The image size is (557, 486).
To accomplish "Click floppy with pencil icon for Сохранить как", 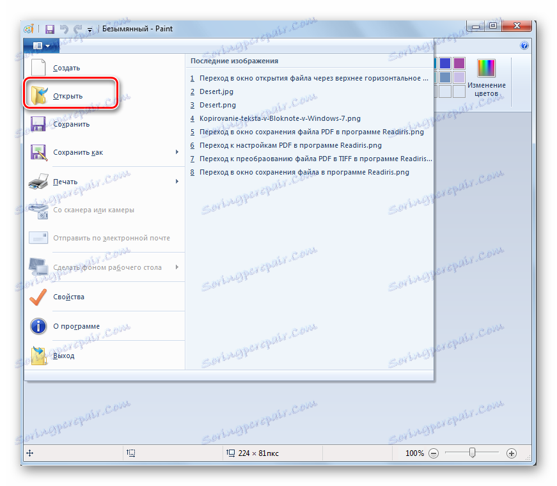I will [38, 152].
